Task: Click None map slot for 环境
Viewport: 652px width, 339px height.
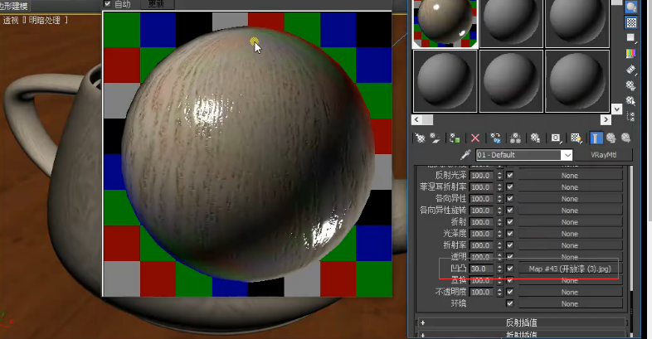Action: tap(569, 303)
